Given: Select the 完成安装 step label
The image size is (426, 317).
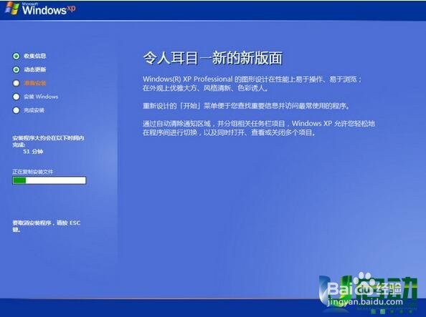Looking at the screenshot, I should (x=34, y=110).
